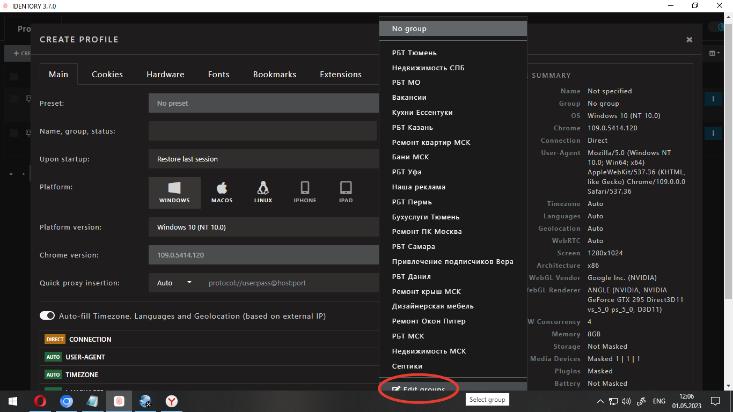Select the Windows platform icon
Image resolution: width=733 pixels, height=412 pixels.
[174, 193]
